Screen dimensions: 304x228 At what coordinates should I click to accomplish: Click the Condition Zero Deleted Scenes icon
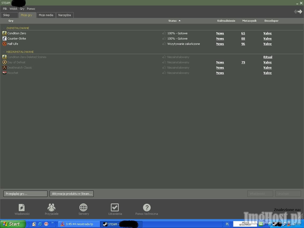[4, 57]
